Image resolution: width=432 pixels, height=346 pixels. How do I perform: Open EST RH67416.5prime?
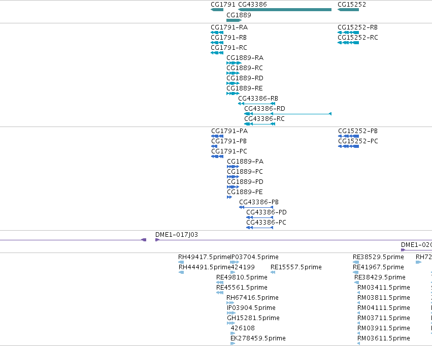click(x=253, y=298)
